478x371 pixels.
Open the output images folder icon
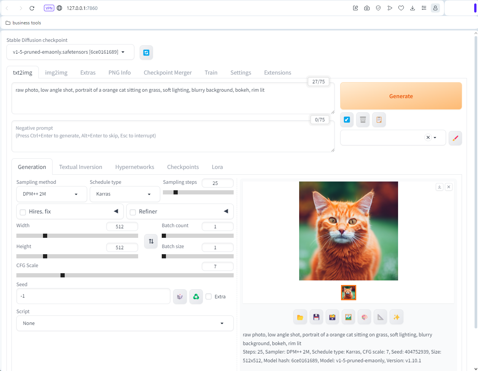[300, 317]
